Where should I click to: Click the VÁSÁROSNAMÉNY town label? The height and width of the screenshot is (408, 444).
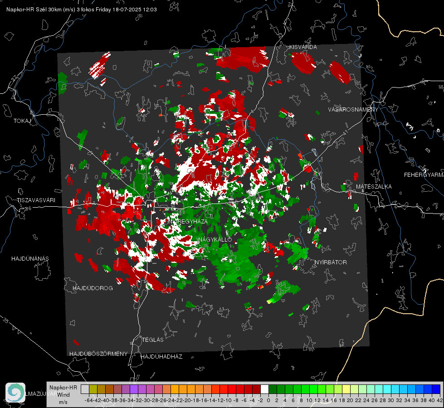pyautogui.click(x=353, y=110)
